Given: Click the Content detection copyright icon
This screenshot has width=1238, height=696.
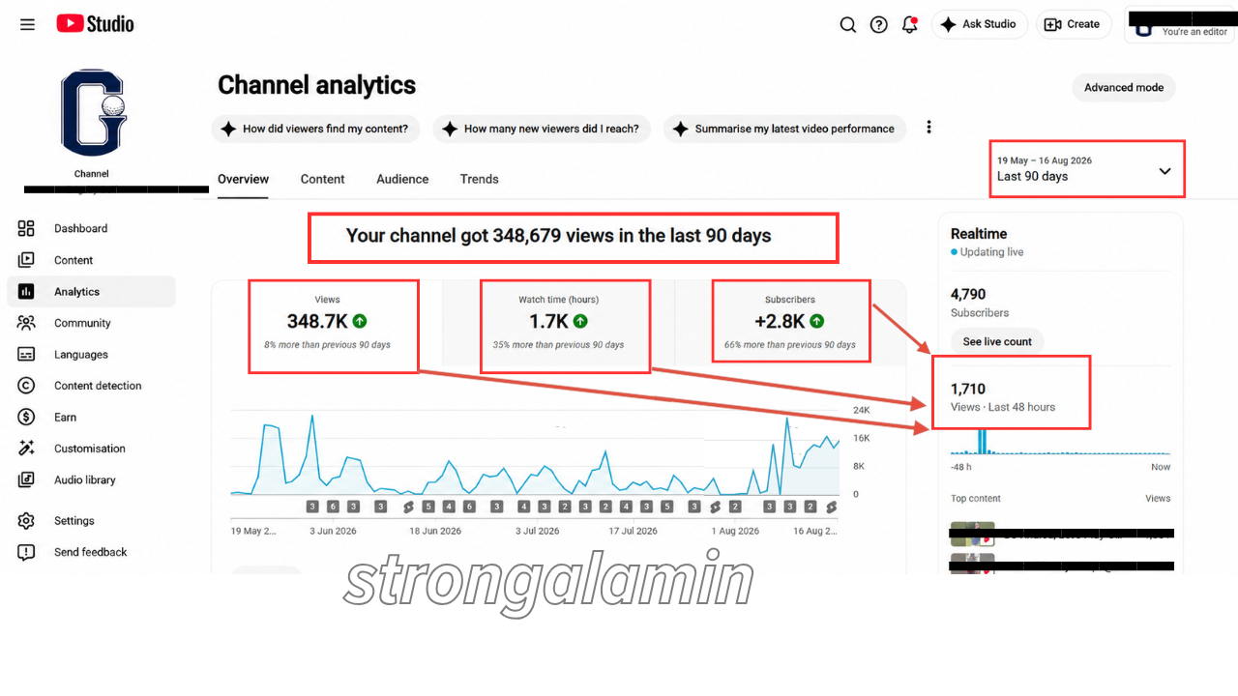Looking at the screenshot, I should coord(26,386).
